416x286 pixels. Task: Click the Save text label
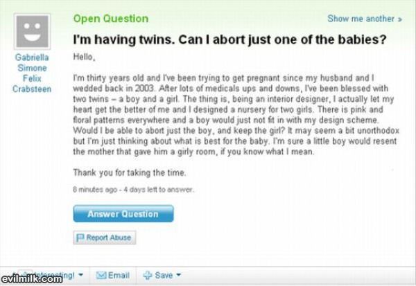(164, 276)
